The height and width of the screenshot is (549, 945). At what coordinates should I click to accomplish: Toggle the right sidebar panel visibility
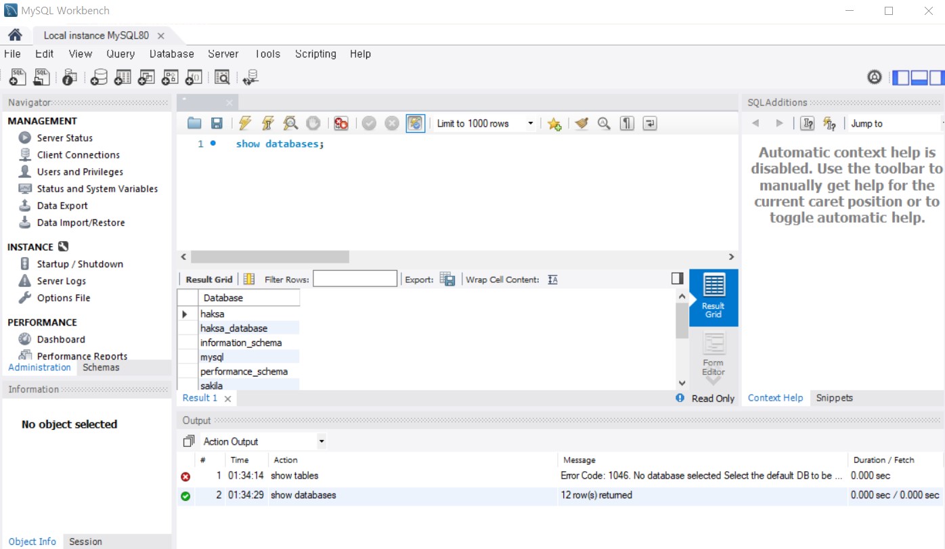coord(936,78)
